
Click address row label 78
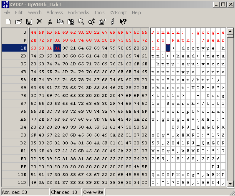coord(23,95)
